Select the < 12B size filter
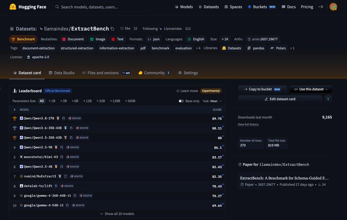347x220 pixels. tap(87, 101)
